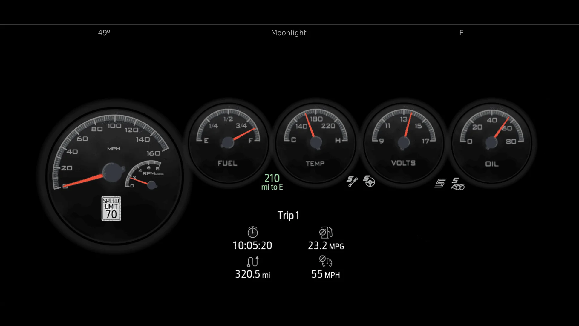The image size is (579, 326).
Task: Click the TEMP gauge dial
Action: coord(316,143)
